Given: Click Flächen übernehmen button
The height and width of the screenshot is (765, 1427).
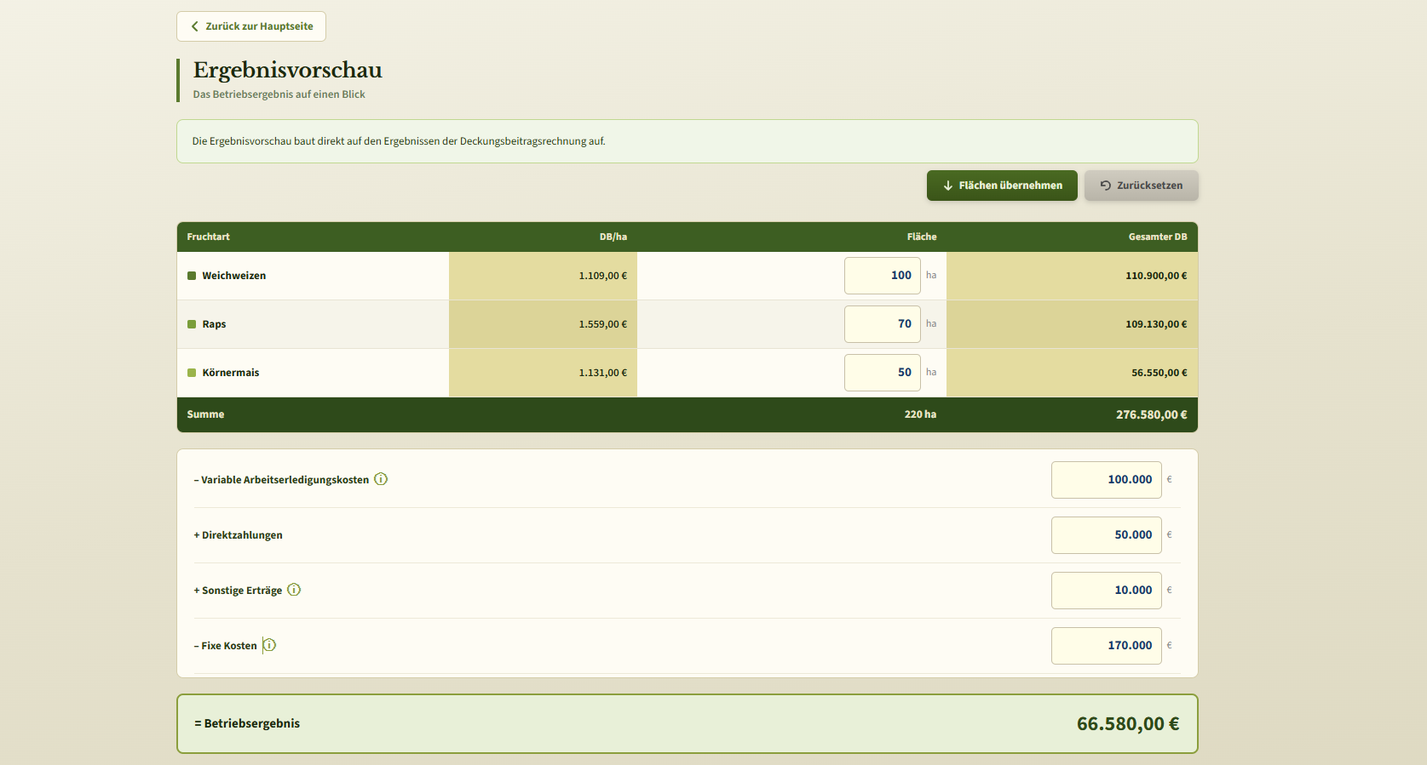Looking at the screenshot, I should 1002,186.
